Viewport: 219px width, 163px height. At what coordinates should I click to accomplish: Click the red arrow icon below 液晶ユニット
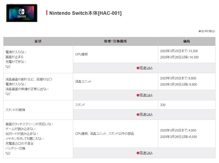click(138, 95)
